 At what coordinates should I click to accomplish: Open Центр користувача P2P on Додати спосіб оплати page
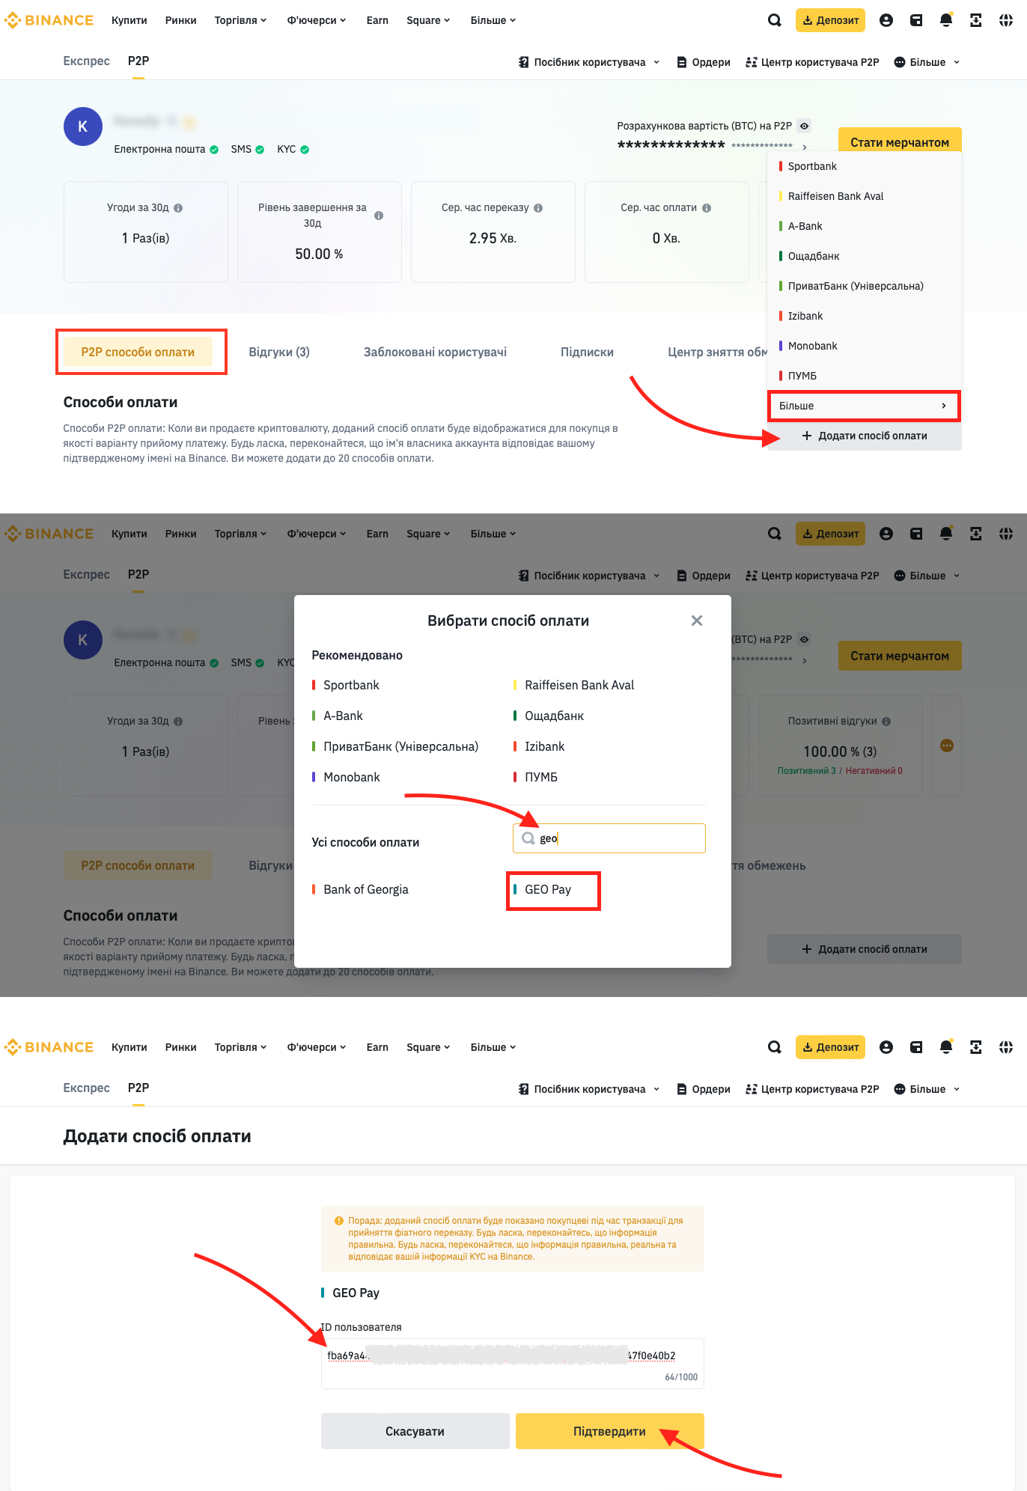[x=812, y=1089]
